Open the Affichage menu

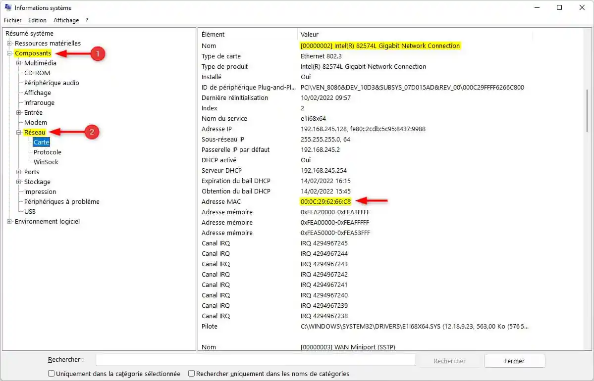coord(66,20)
